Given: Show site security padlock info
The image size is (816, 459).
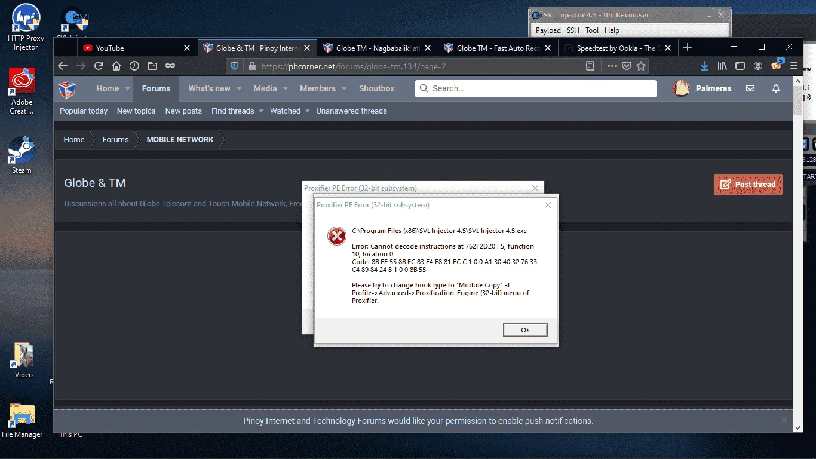Looking at the screenshot, I should [x=251, y=66].
